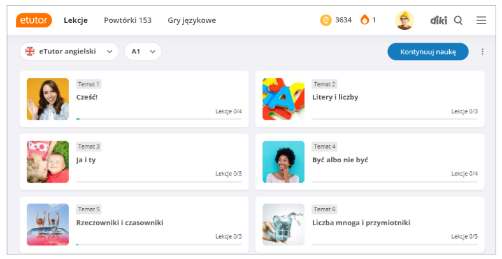Click Lekcje 0/5 under Liczba mnoga
The image size is (502, 259).
pos(464,236)
